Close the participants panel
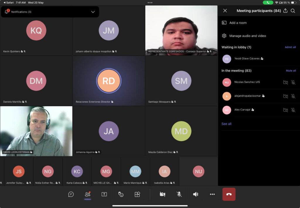 pos(225,11)
